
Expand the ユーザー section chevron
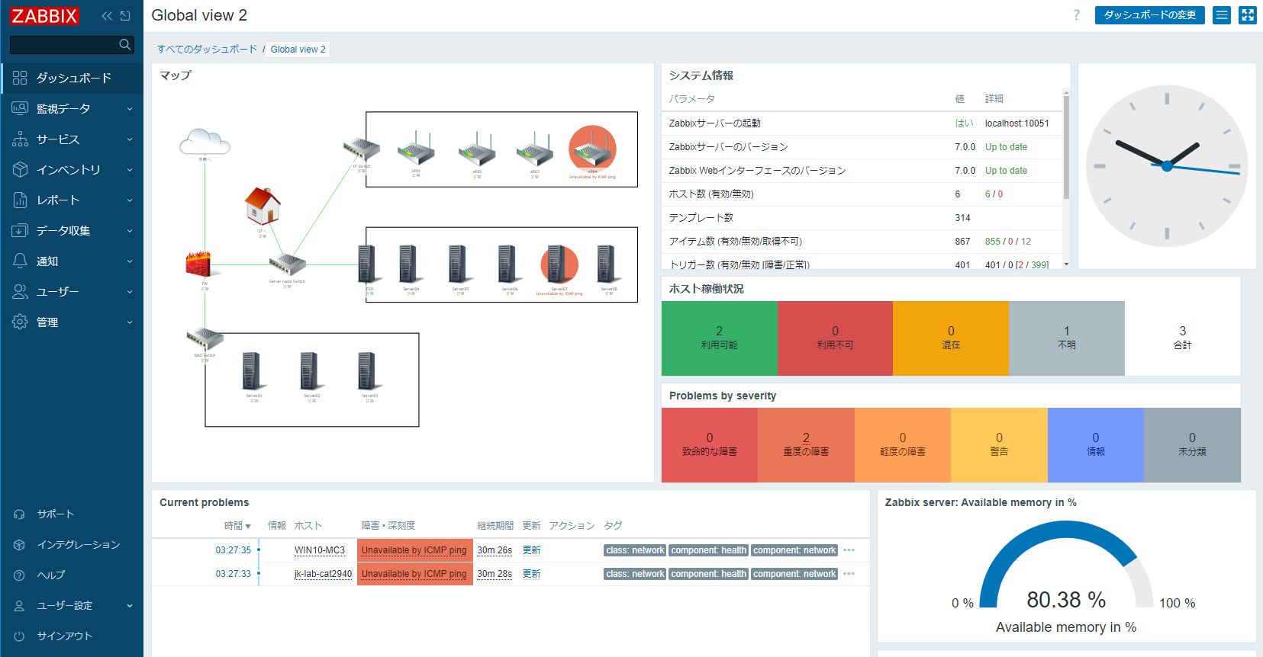130,292
